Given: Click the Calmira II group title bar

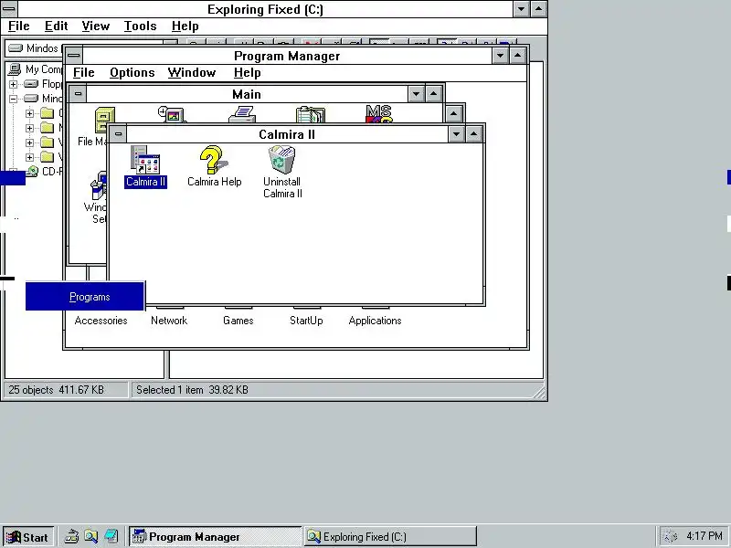Looking at the screenshot, I should [x=287, y=134].
